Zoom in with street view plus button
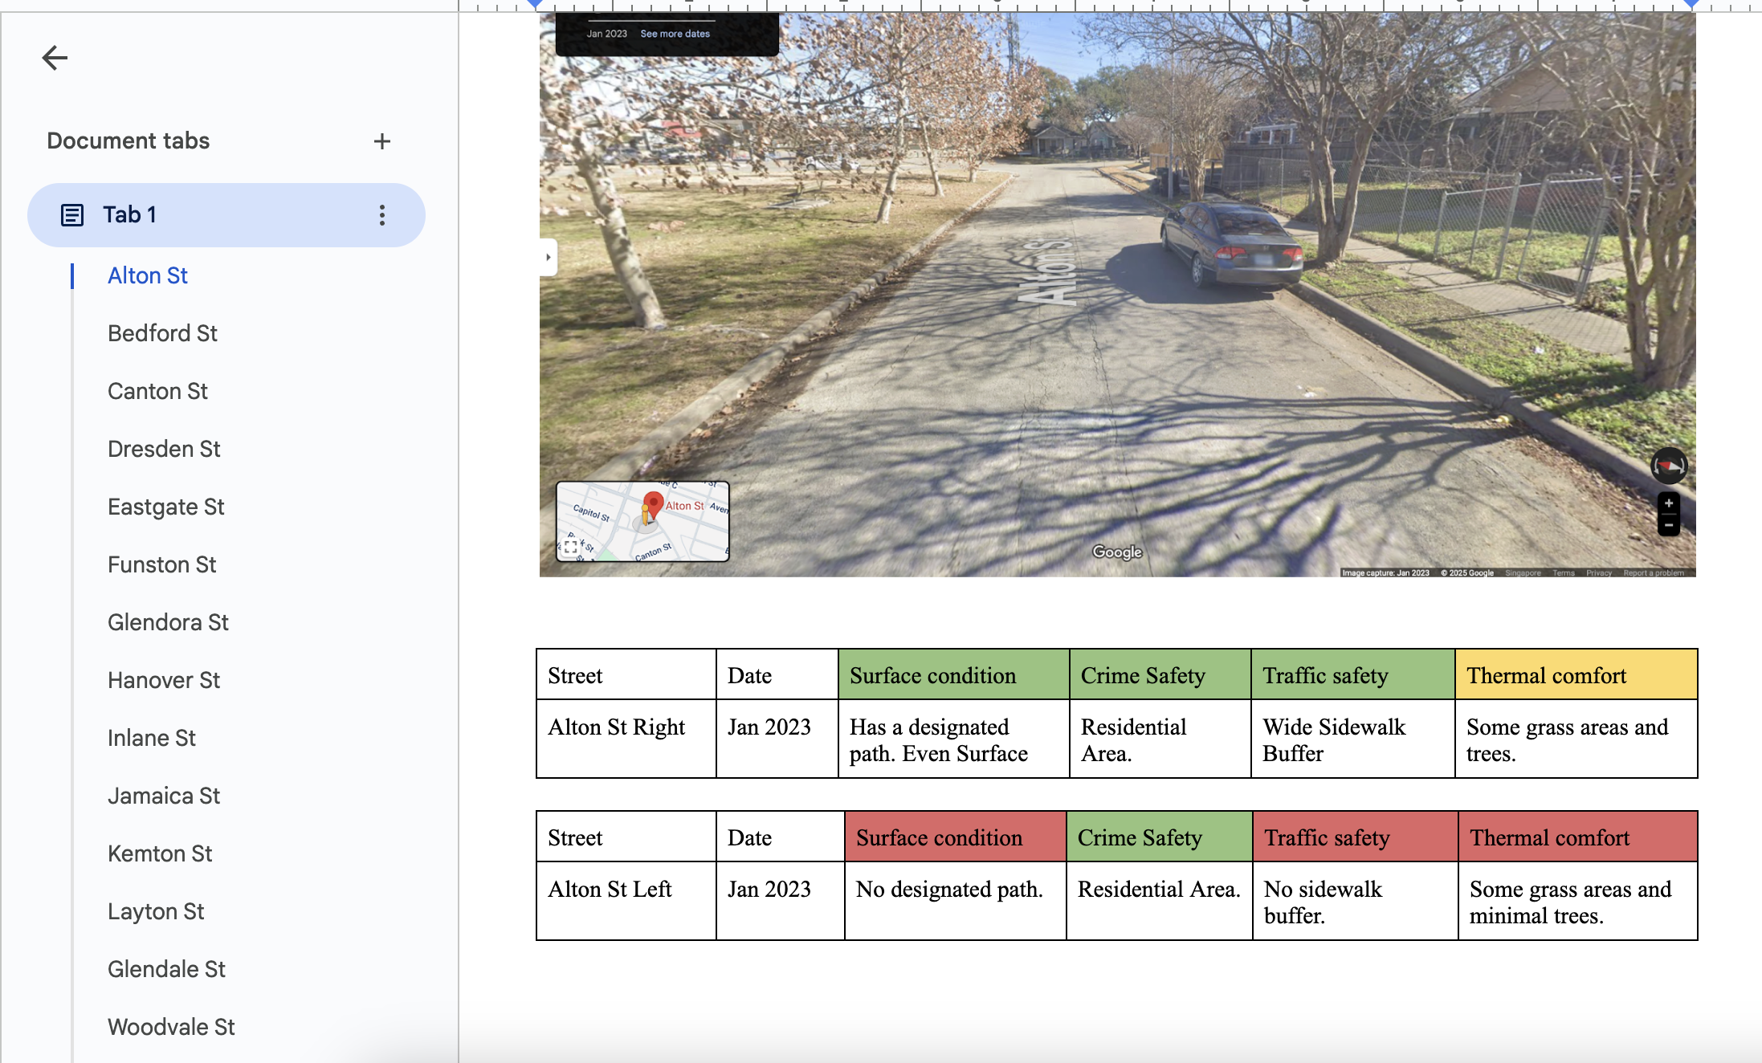This screenshot has width=1762, height=1063. click(x=1668, y=503)
